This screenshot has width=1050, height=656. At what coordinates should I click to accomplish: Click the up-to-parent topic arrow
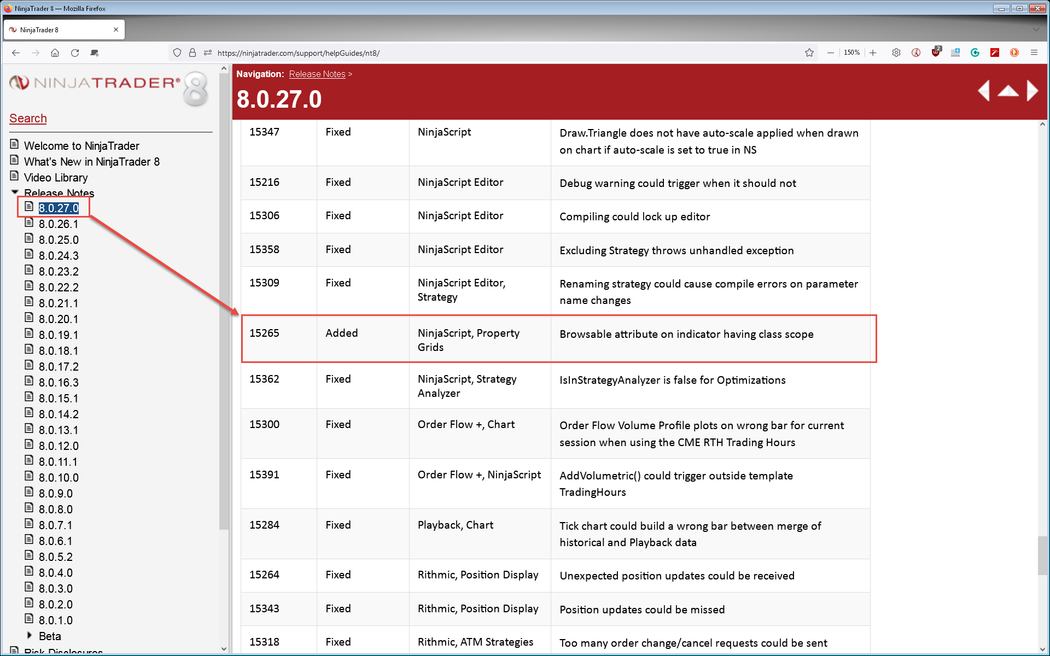tap(1008, 91)
